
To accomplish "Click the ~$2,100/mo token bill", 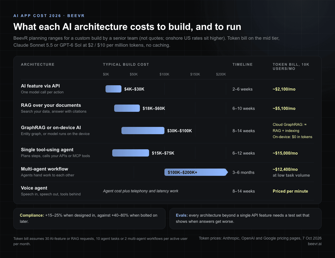I will pos(284,89).
